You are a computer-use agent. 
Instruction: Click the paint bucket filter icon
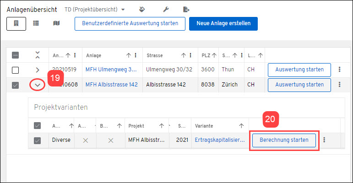(142, 10)
